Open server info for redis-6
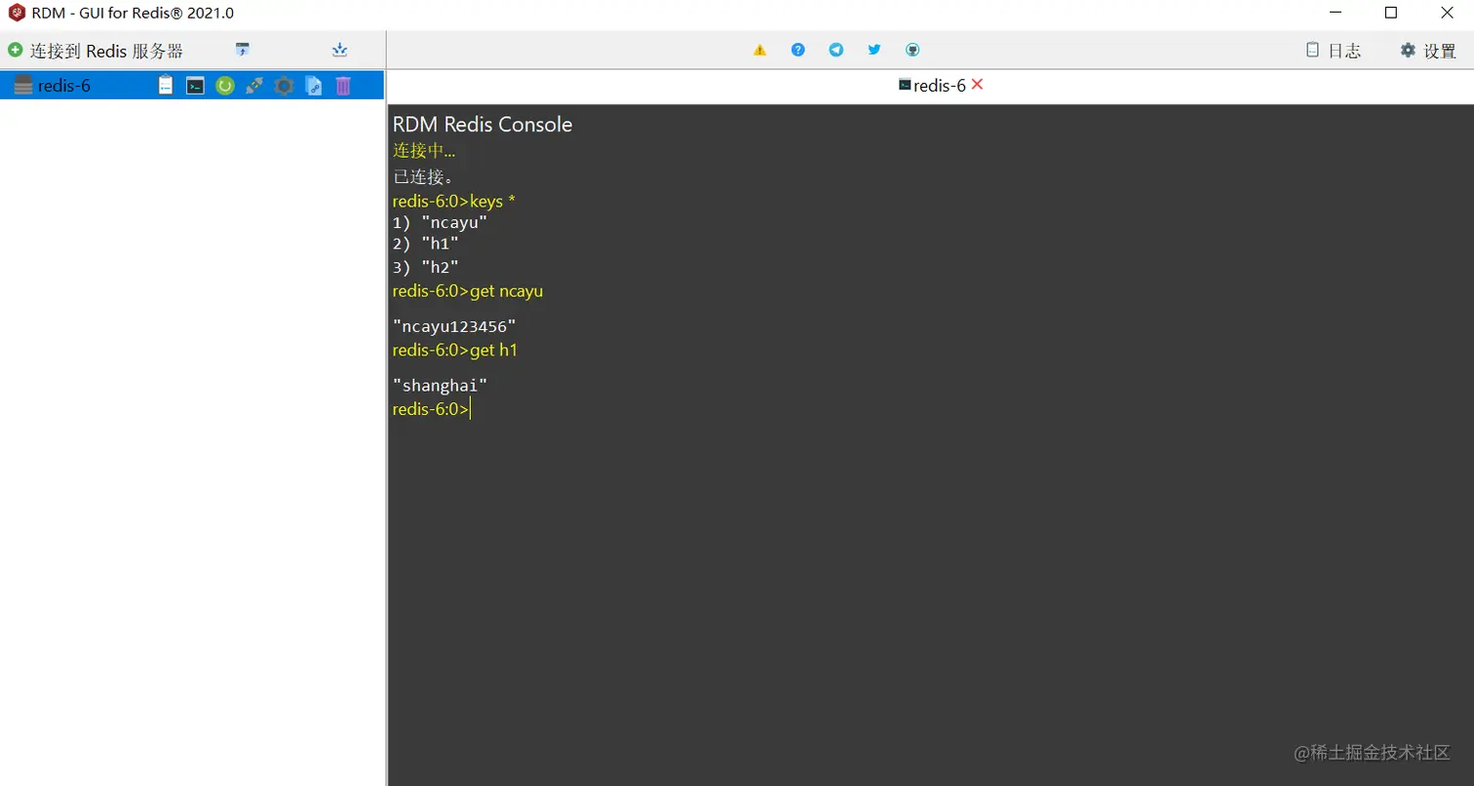Viewport: 1474px width, 786px height. point(166,86)
